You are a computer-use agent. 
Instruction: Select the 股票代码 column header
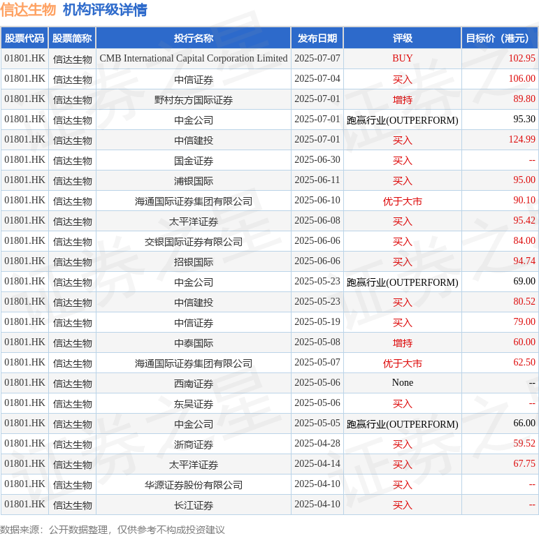pos(24,38)
